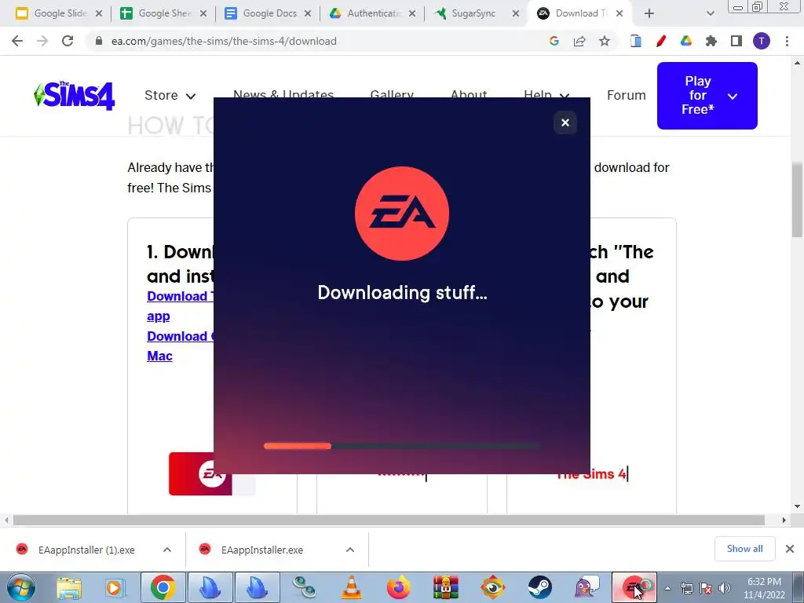Open the taskbar clock showing 6:32 PM
804x603 pixels.
764,588
